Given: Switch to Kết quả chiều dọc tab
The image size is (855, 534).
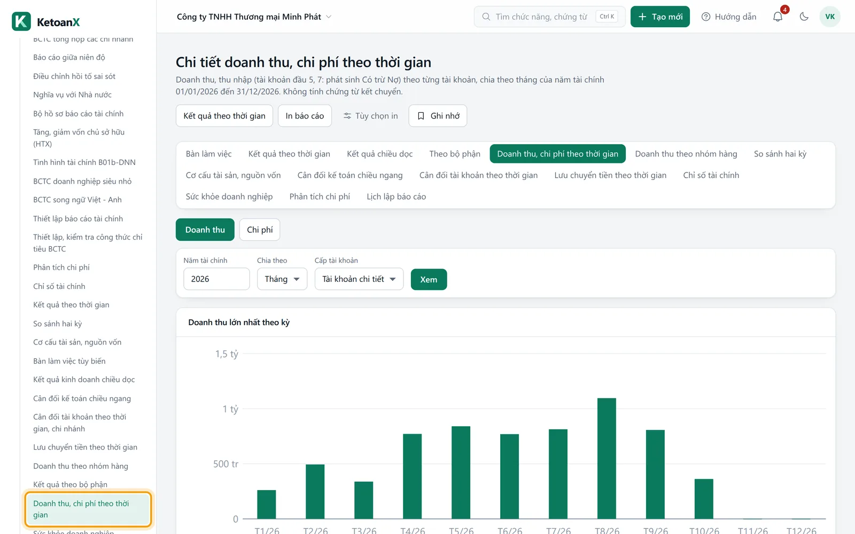Looking at the screenshot, I should [x=380, y=154].
